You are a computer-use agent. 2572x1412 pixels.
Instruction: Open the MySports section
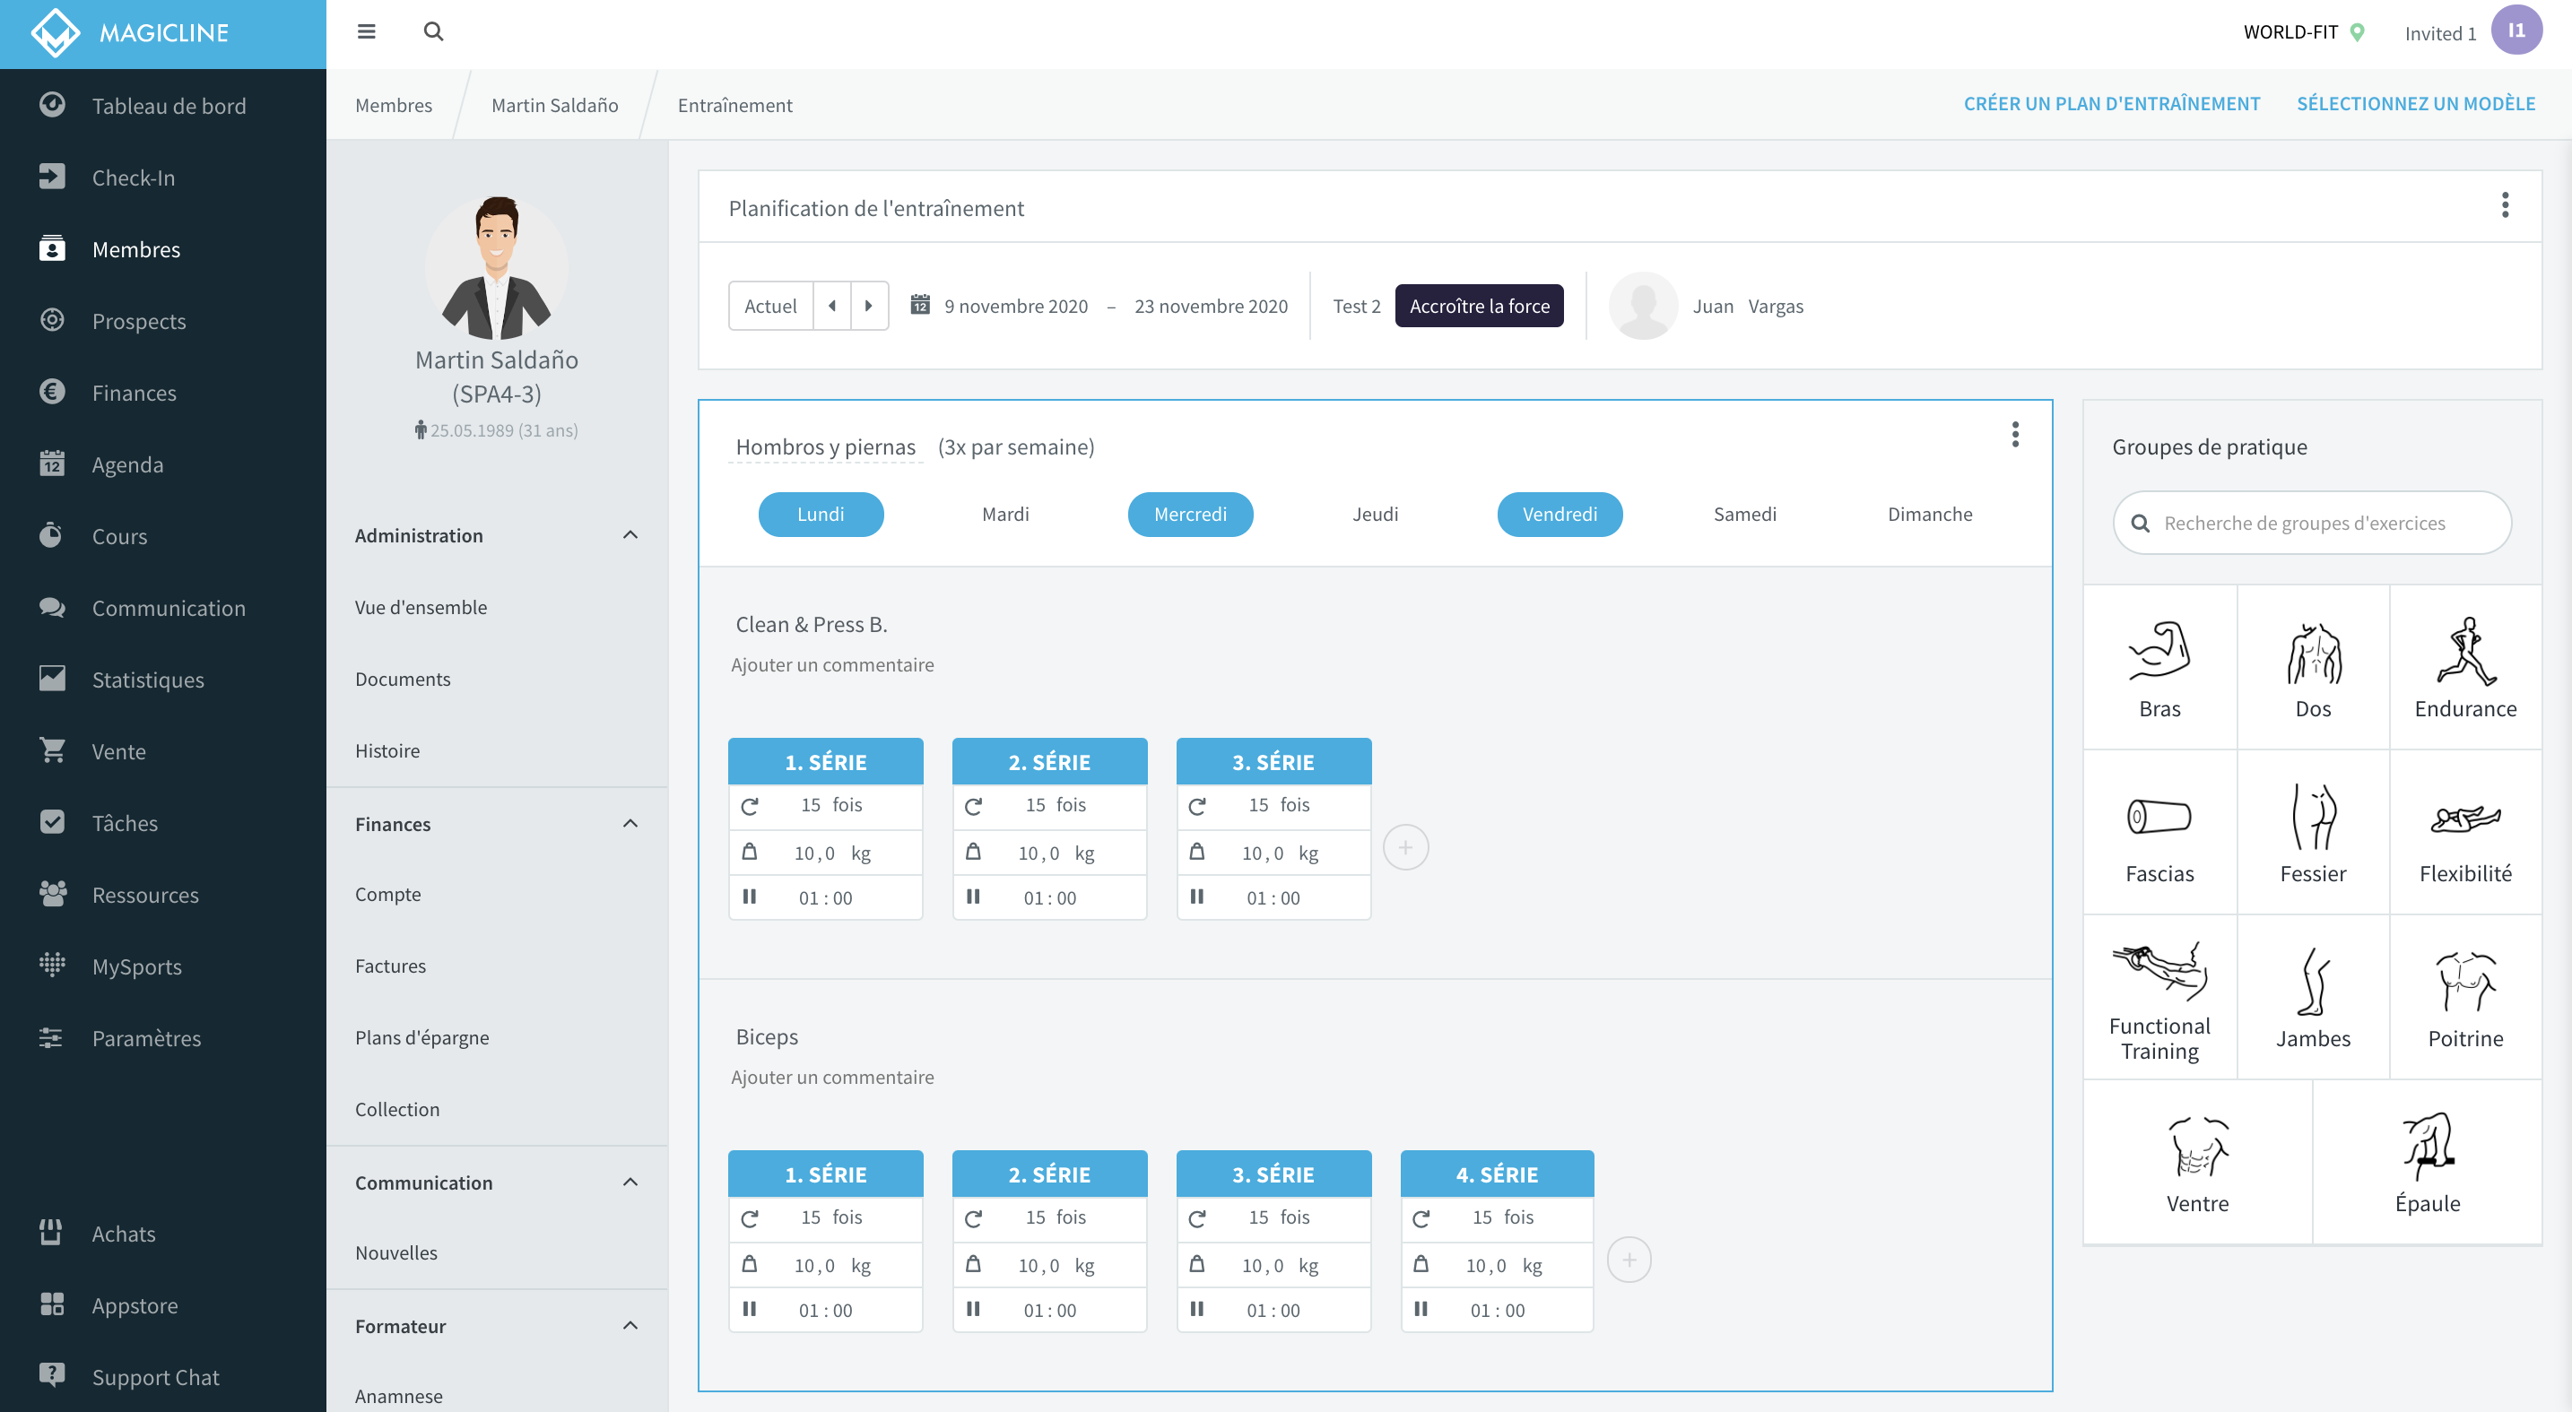[135, 966]
